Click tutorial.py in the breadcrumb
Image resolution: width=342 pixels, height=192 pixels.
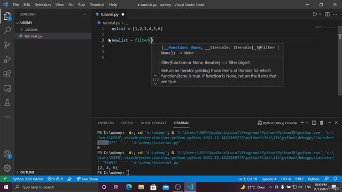[111, 23]
